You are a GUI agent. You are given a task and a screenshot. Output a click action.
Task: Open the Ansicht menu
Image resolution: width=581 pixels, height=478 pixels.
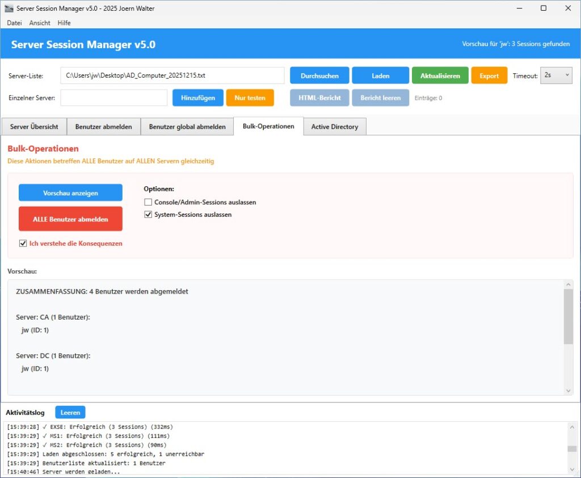[40, 23]
